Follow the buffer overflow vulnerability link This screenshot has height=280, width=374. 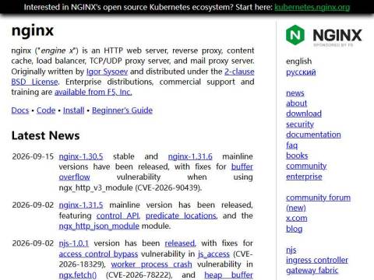click(x=156, y=172)
